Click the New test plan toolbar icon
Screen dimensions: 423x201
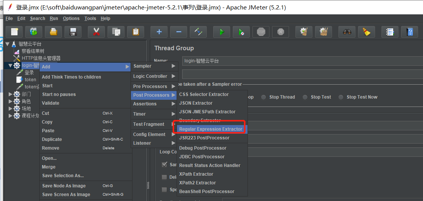click(x=14, y=32)
